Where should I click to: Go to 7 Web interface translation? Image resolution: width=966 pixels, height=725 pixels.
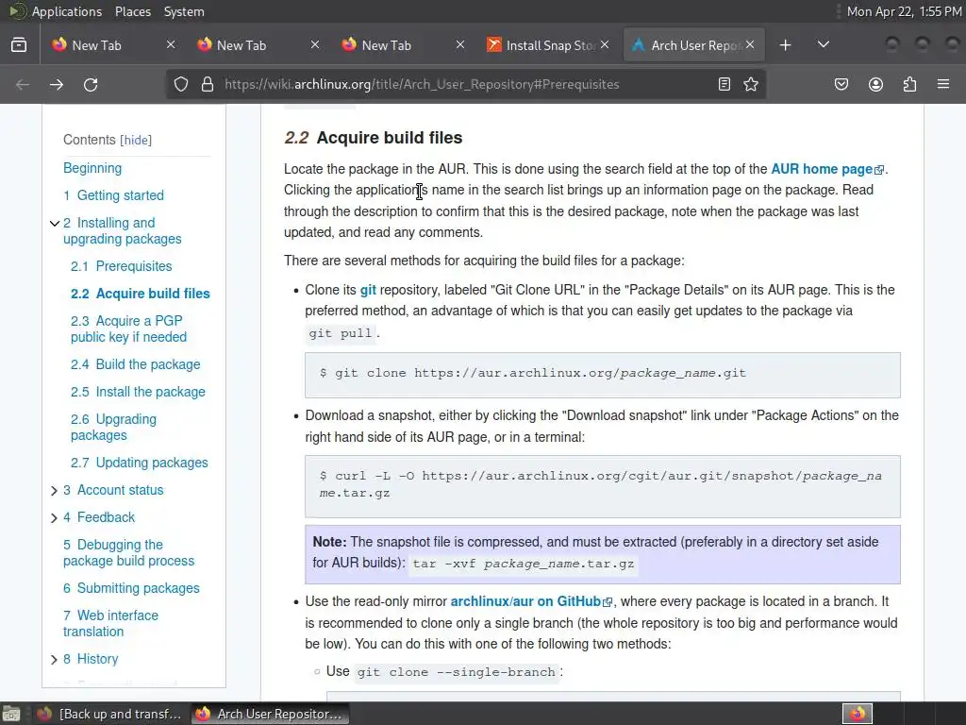coord(110,623)
